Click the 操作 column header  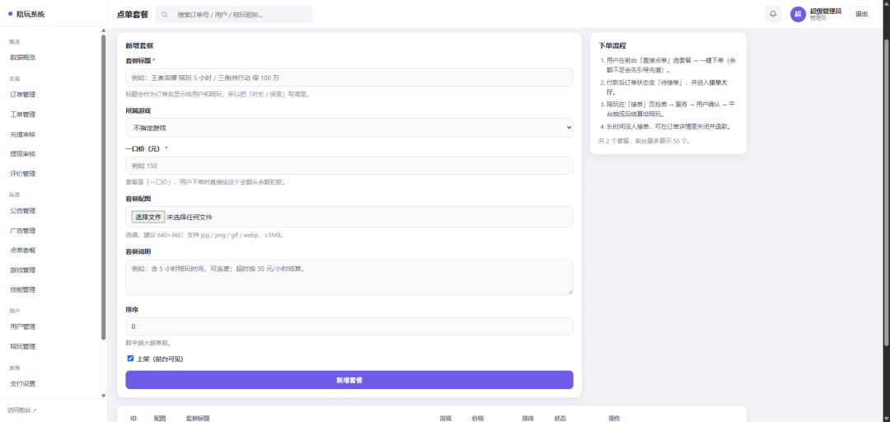614,418
